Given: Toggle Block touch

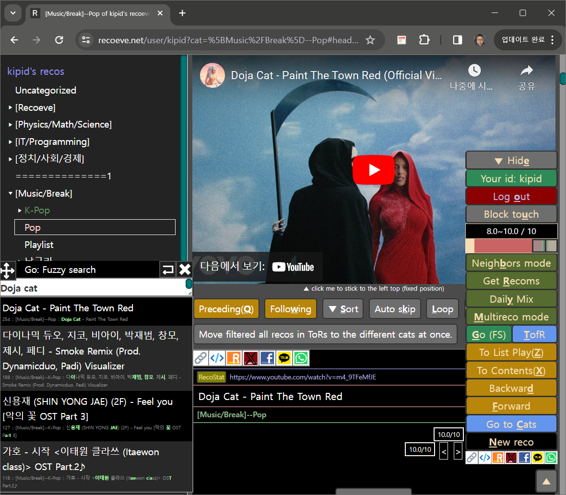Looking at the screenshot, I should 511,214.
